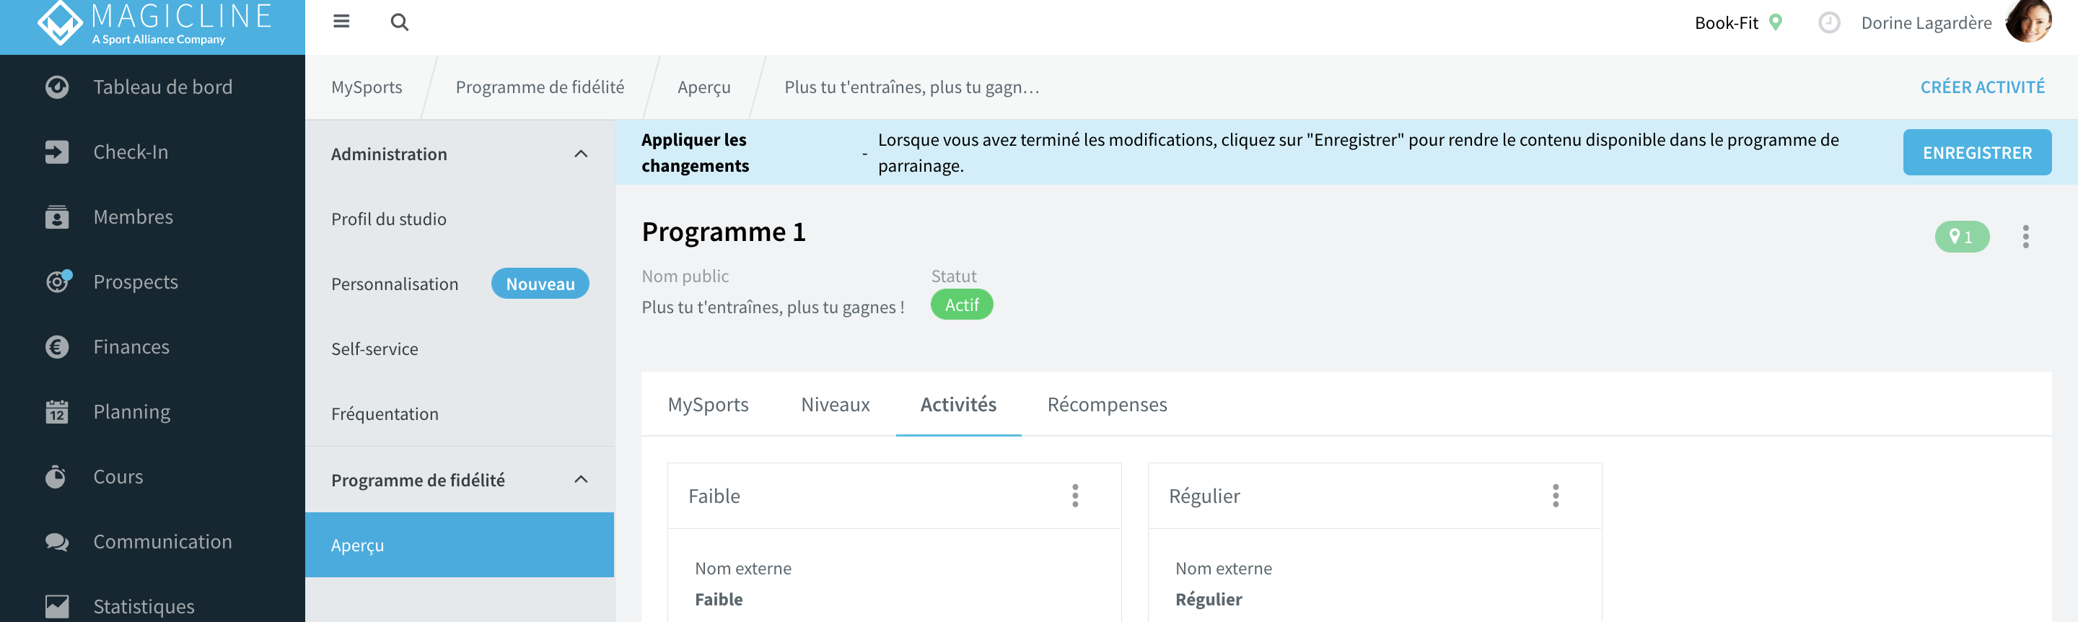The width and height of the screenshot is (2078, 622).
Task: Open the hamburger menu icon
Action: [341, 22]
